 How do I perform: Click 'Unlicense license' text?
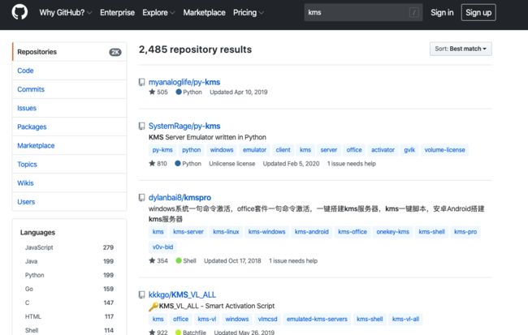(232, 164)
